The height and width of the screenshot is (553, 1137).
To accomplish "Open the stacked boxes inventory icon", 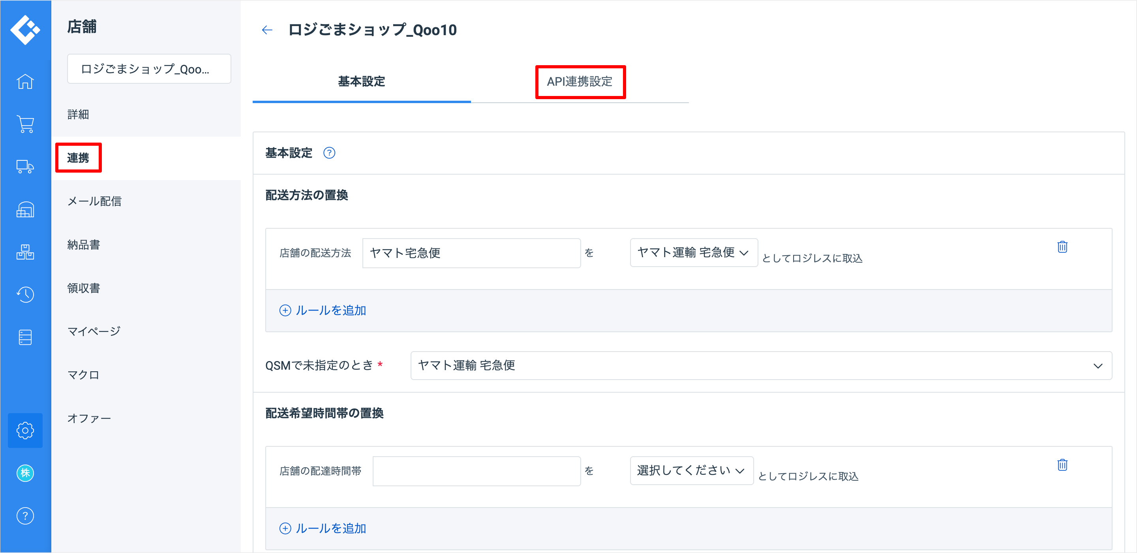I will [25, 252].
